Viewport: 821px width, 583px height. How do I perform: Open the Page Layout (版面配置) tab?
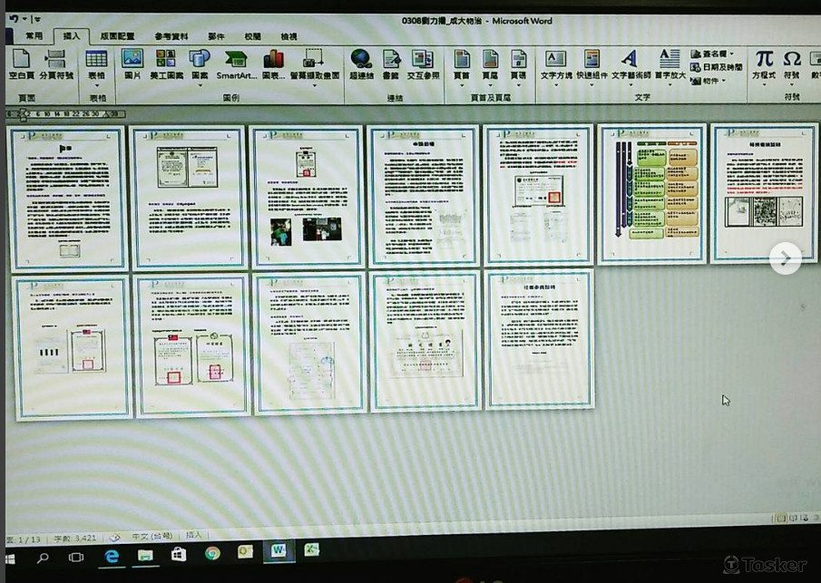click(x=117, y=36)
